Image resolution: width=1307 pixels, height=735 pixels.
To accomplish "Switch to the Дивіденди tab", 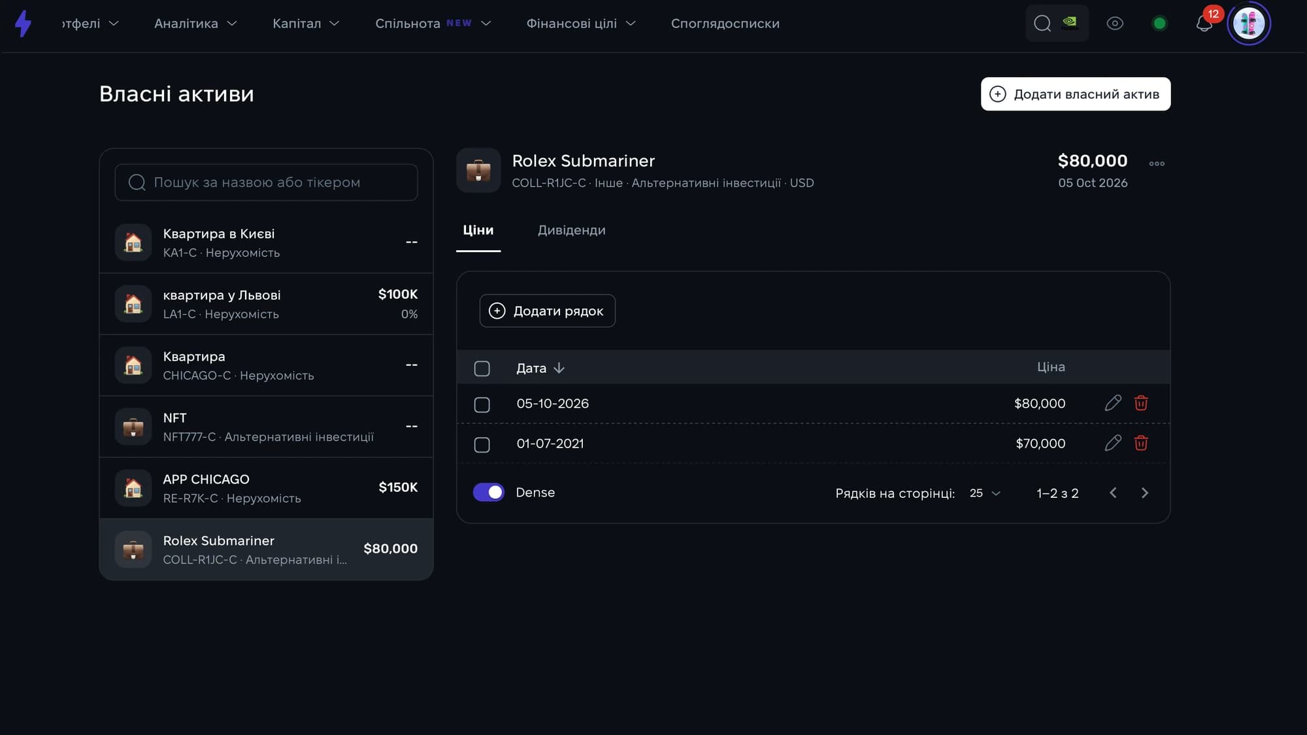I will pos(571,230).
